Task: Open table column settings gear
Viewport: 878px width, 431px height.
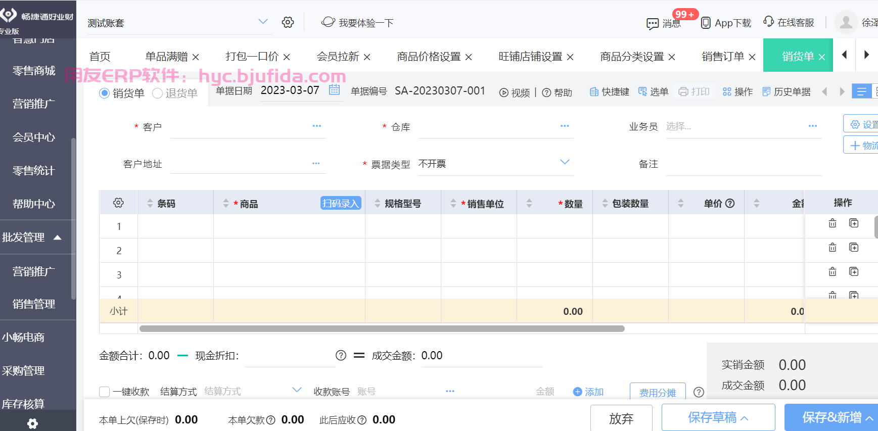Action: click(118, 203)
